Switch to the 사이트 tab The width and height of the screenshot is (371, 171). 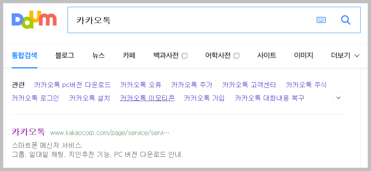[x=267, y=56]
